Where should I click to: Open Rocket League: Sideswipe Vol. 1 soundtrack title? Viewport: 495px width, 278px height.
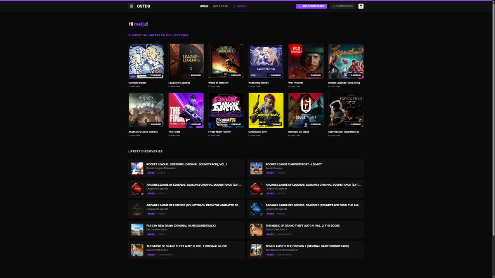click(x=187, y=164)
